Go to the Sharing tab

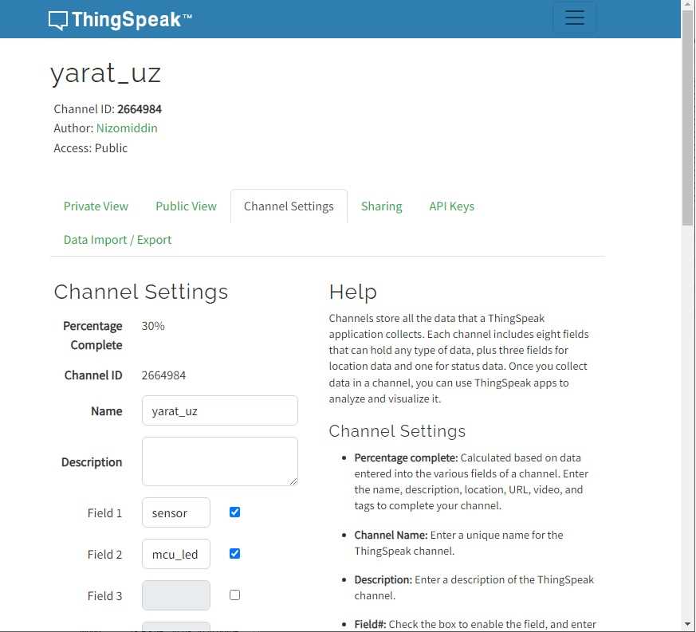pos(381,206)
